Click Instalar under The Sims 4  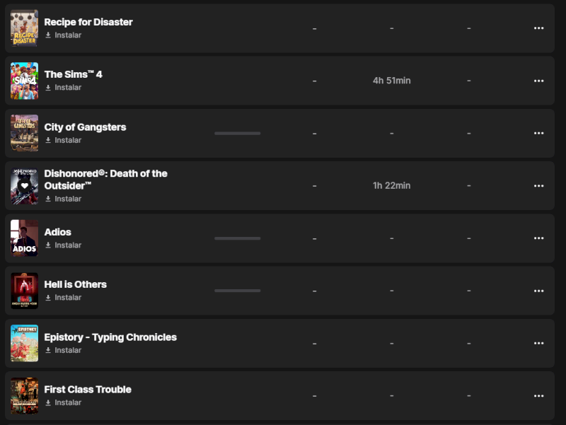pos(64,88)
